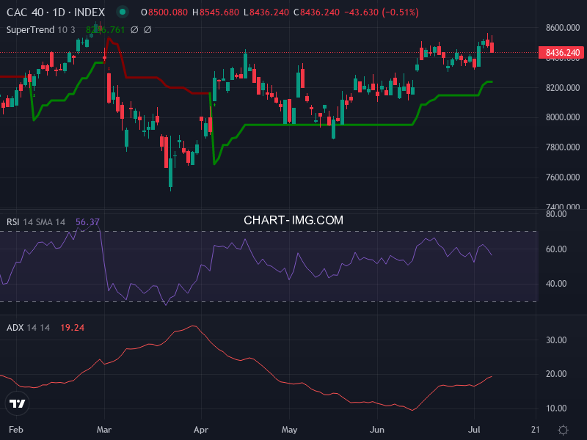Select the SuperTrend 10 3 indicator label
Screen dimensions: 587x440
point(41,29)
